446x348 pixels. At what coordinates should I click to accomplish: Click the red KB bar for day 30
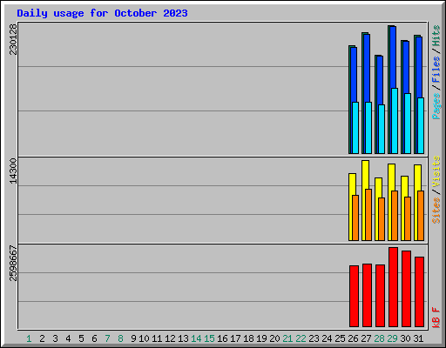click(x=406, y=289)
